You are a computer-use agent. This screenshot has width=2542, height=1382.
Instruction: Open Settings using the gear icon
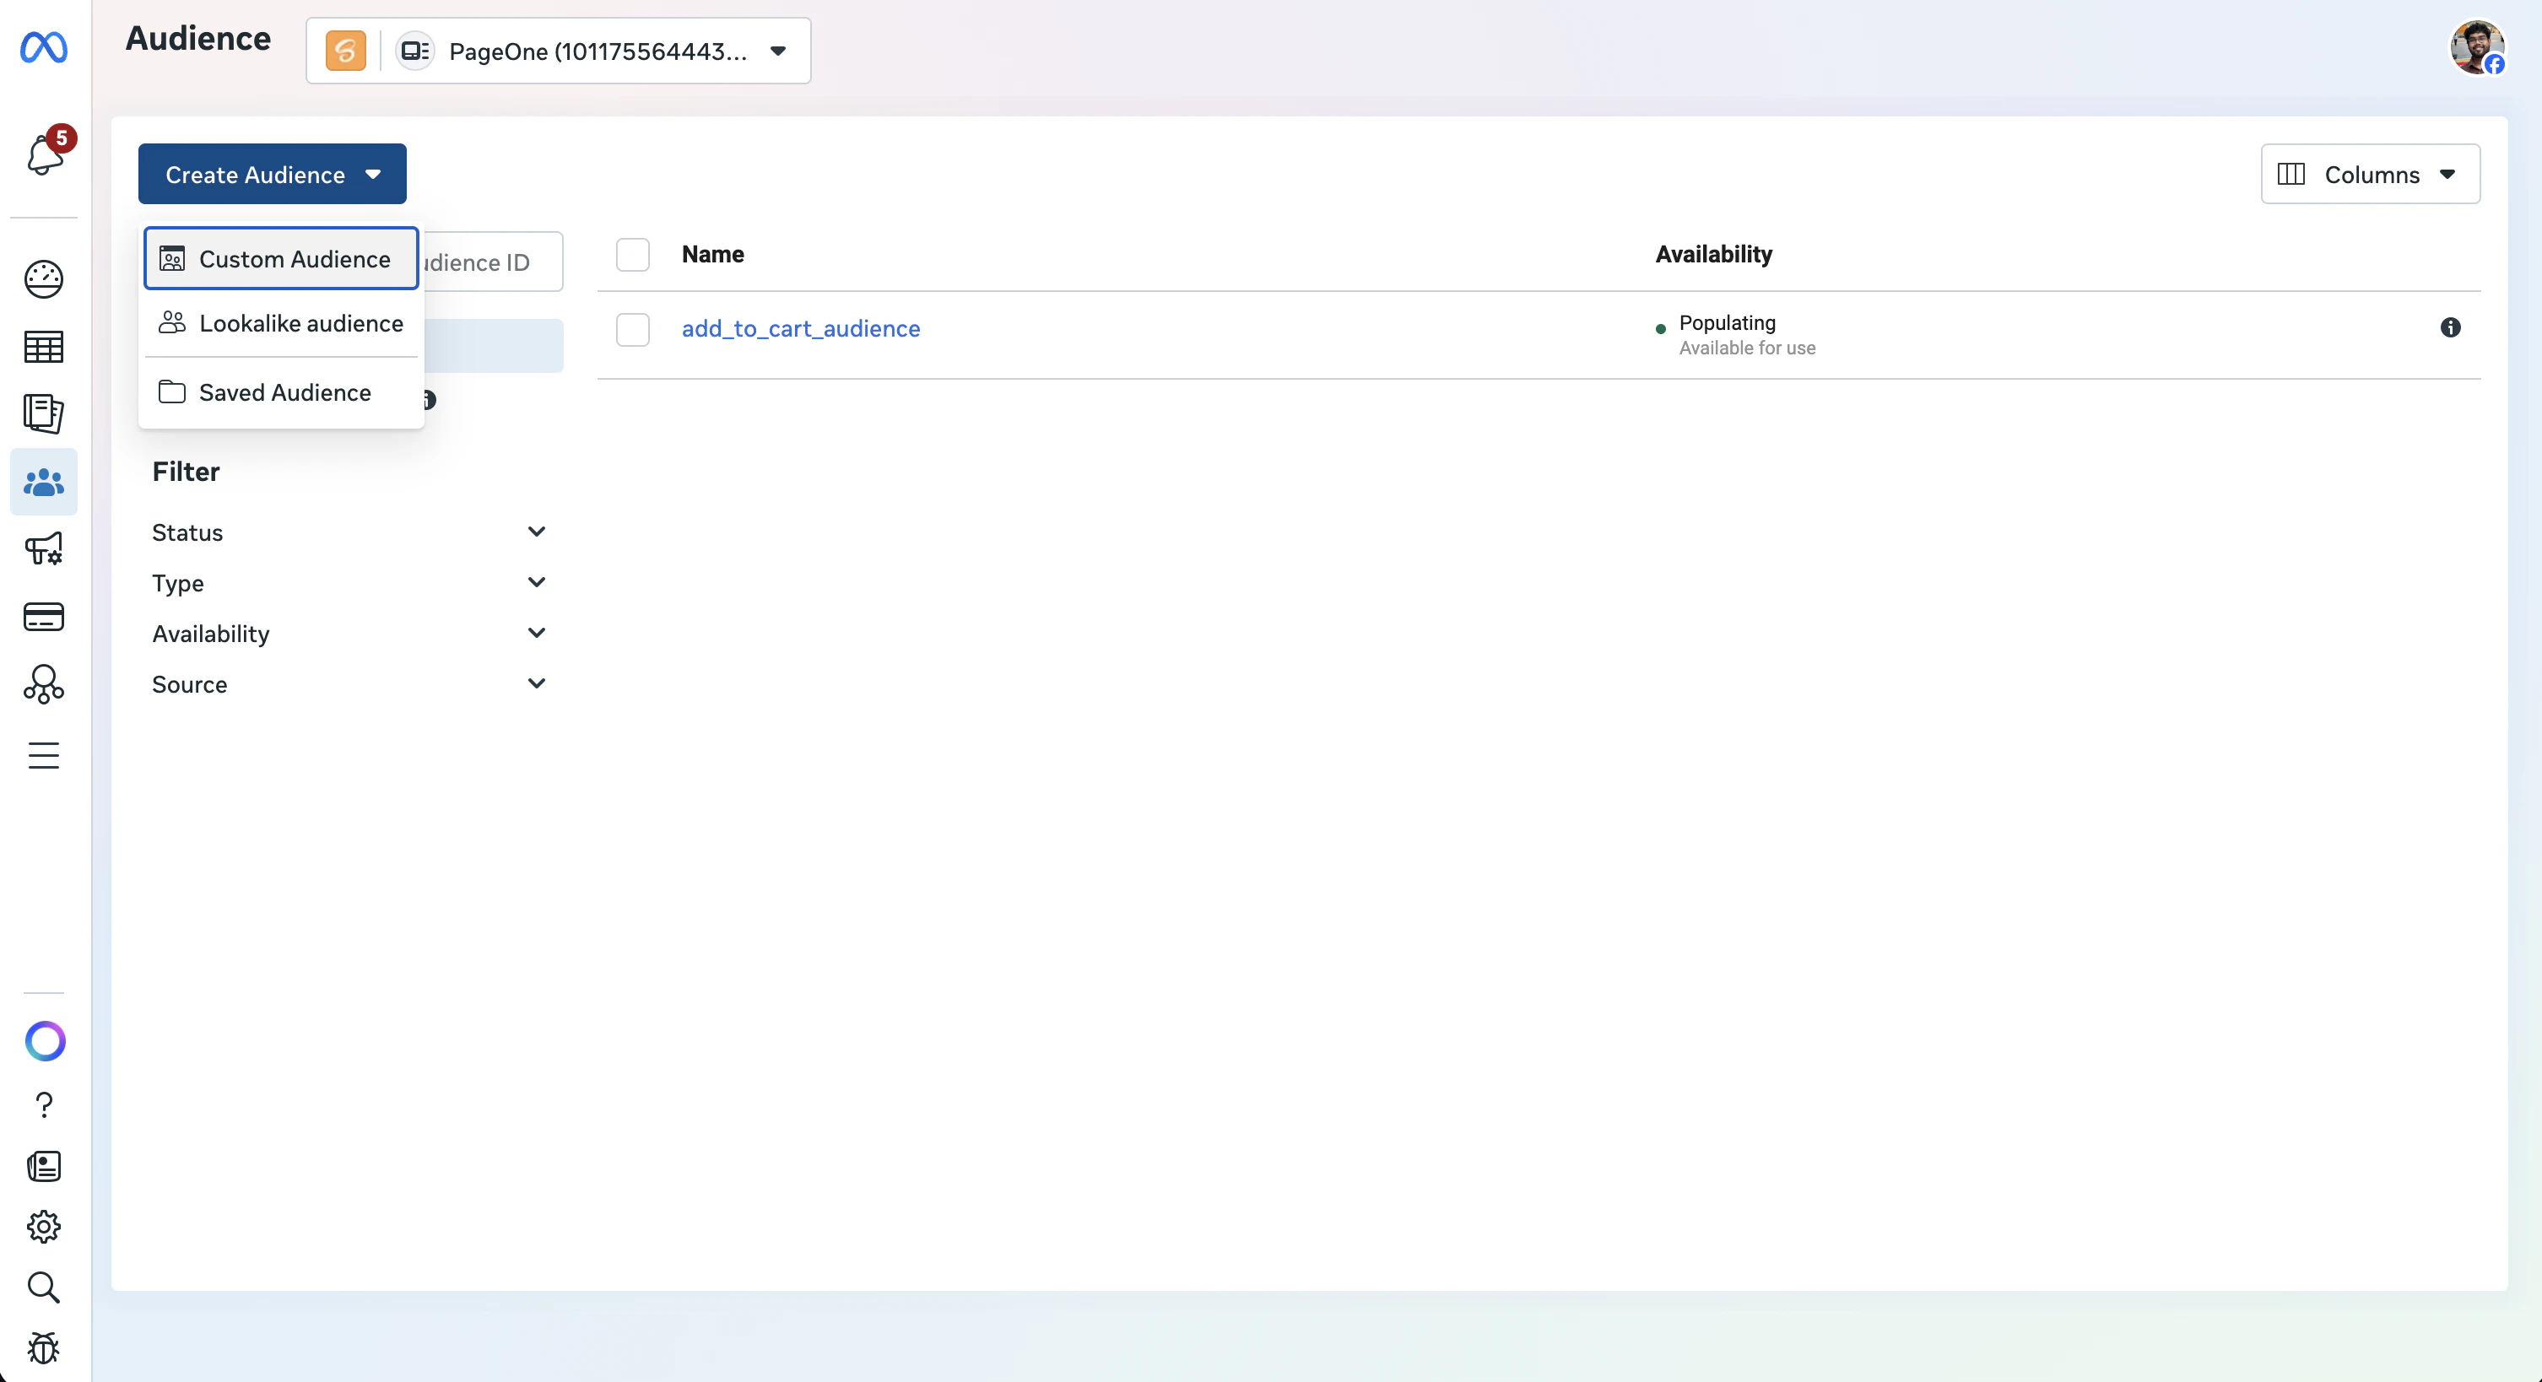tap(43, 1226)
